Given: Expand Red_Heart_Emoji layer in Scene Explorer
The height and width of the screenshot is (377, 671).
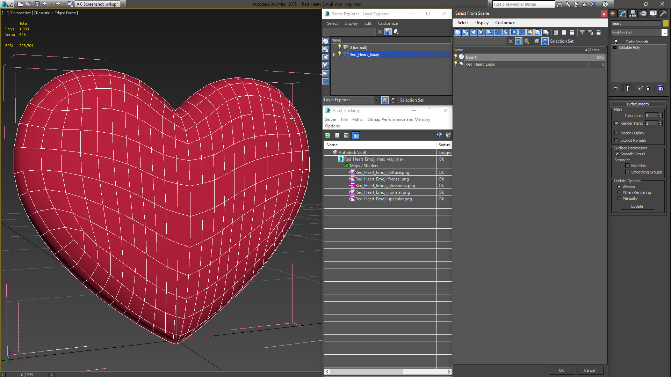Looking at the screenshot, I should pyautogui.click(x=334, y=54).
